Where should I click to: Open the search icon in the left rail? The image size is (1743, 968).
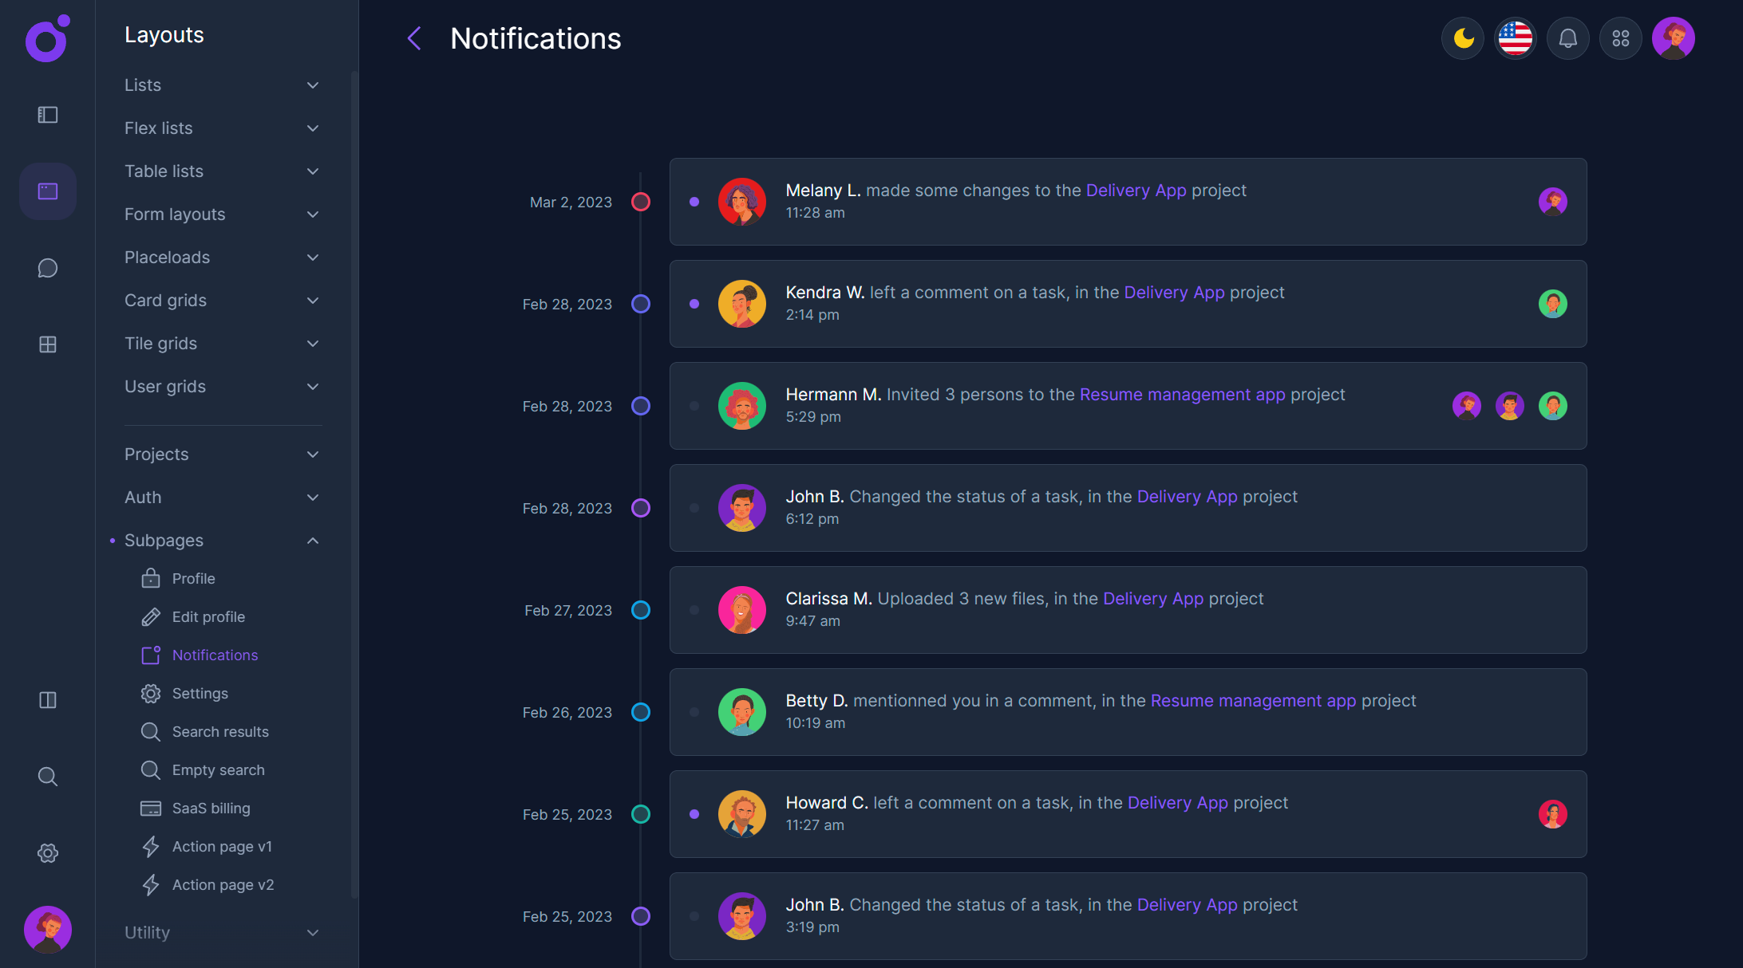pyautogui.click(x=47, y=776)
